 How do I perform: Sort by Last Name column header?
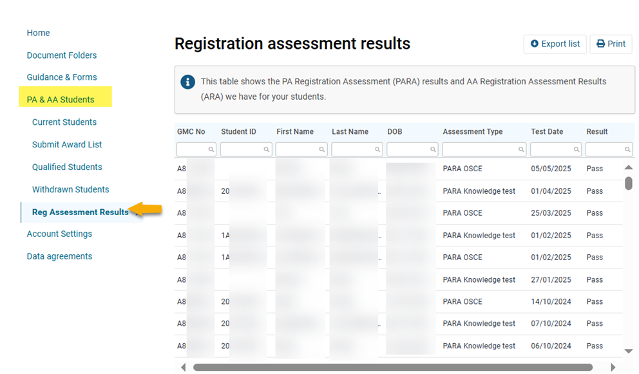click(x=350, y=131)
